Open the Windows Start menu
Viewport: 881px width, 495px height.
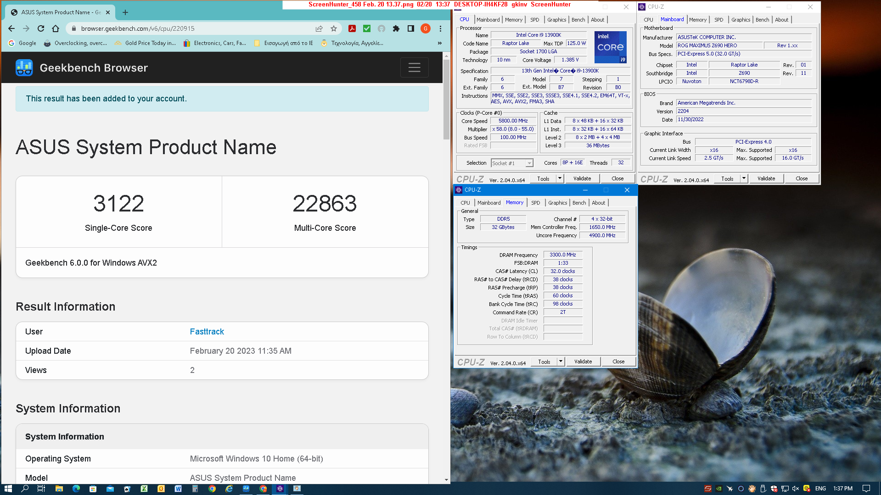pyautogui.click(x=8, y=489)
